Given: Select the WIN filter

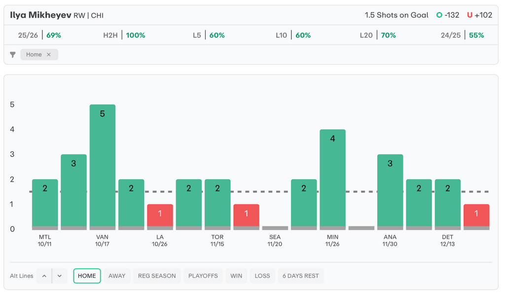Looking at the screenshot, I should (236, 276).
